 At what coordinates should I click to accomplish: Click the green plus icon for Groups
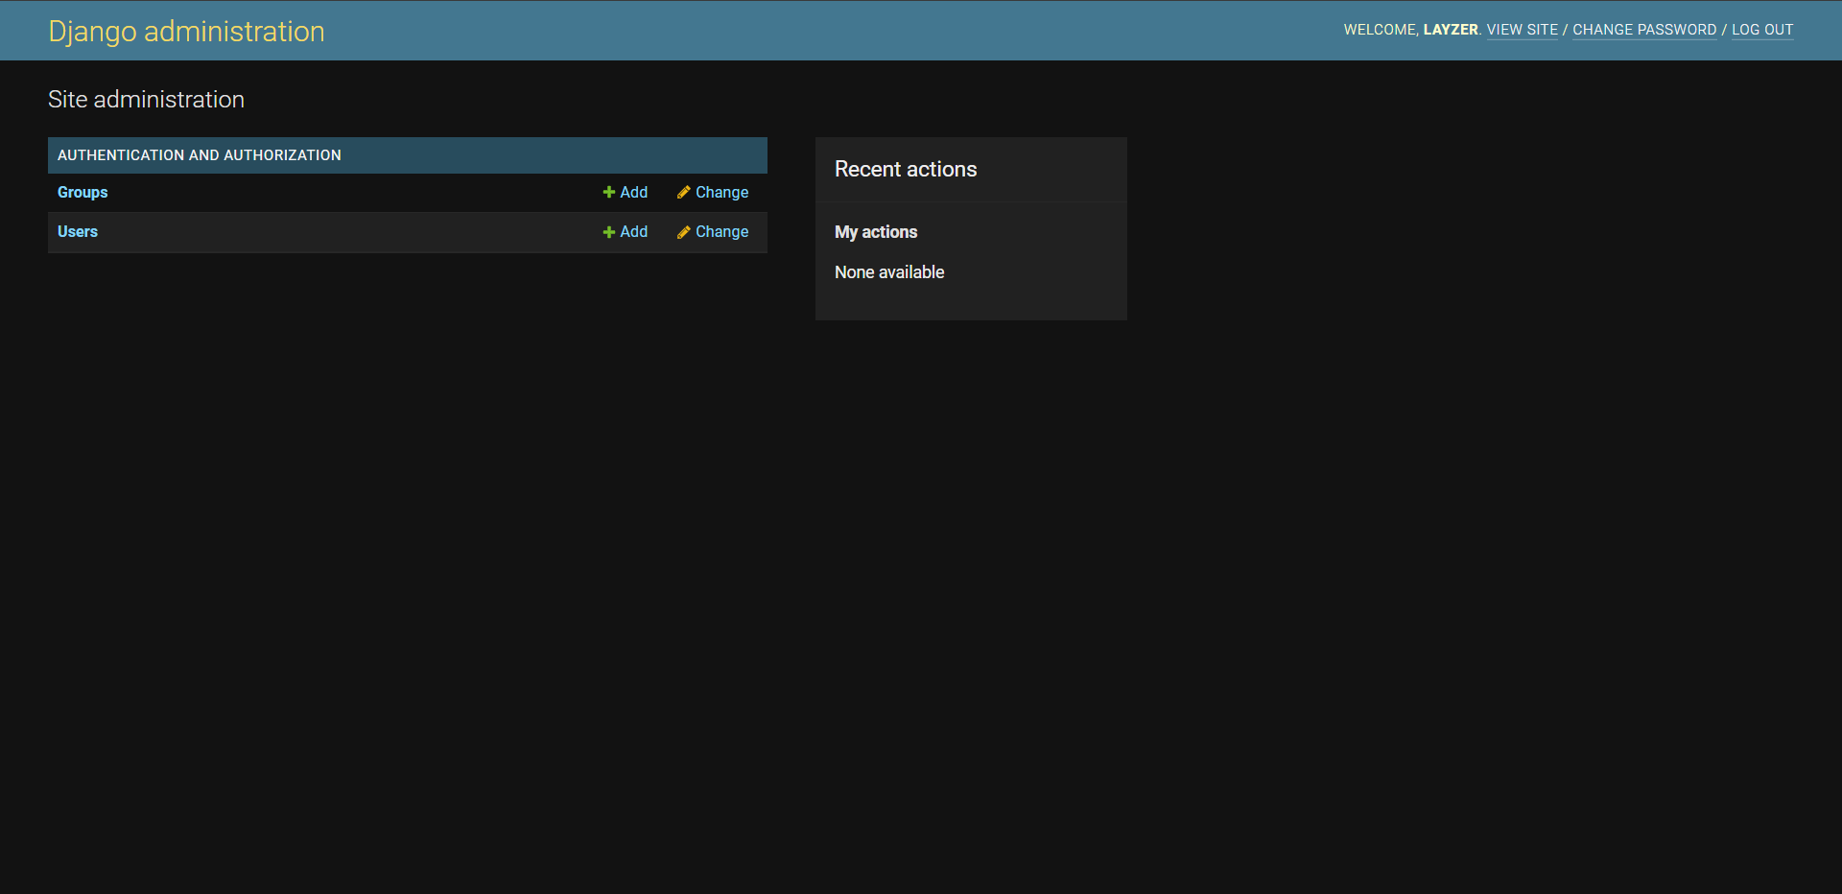pyautogui.click(x=608, y=193)
